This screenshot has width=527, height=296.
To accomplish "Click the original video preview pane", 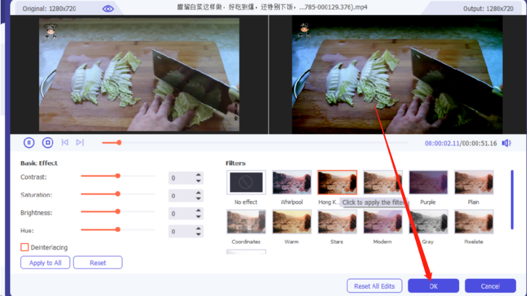I will [139, 75].
